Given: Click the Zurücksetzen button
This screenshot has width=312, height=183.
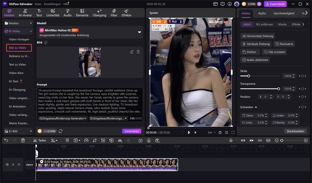Looking at the screenshot, I should pyautogui.click(x=295, y=131).
